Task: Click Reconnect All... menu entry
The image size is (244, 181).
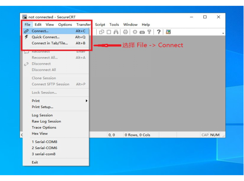Action: [x=56, y=58]
